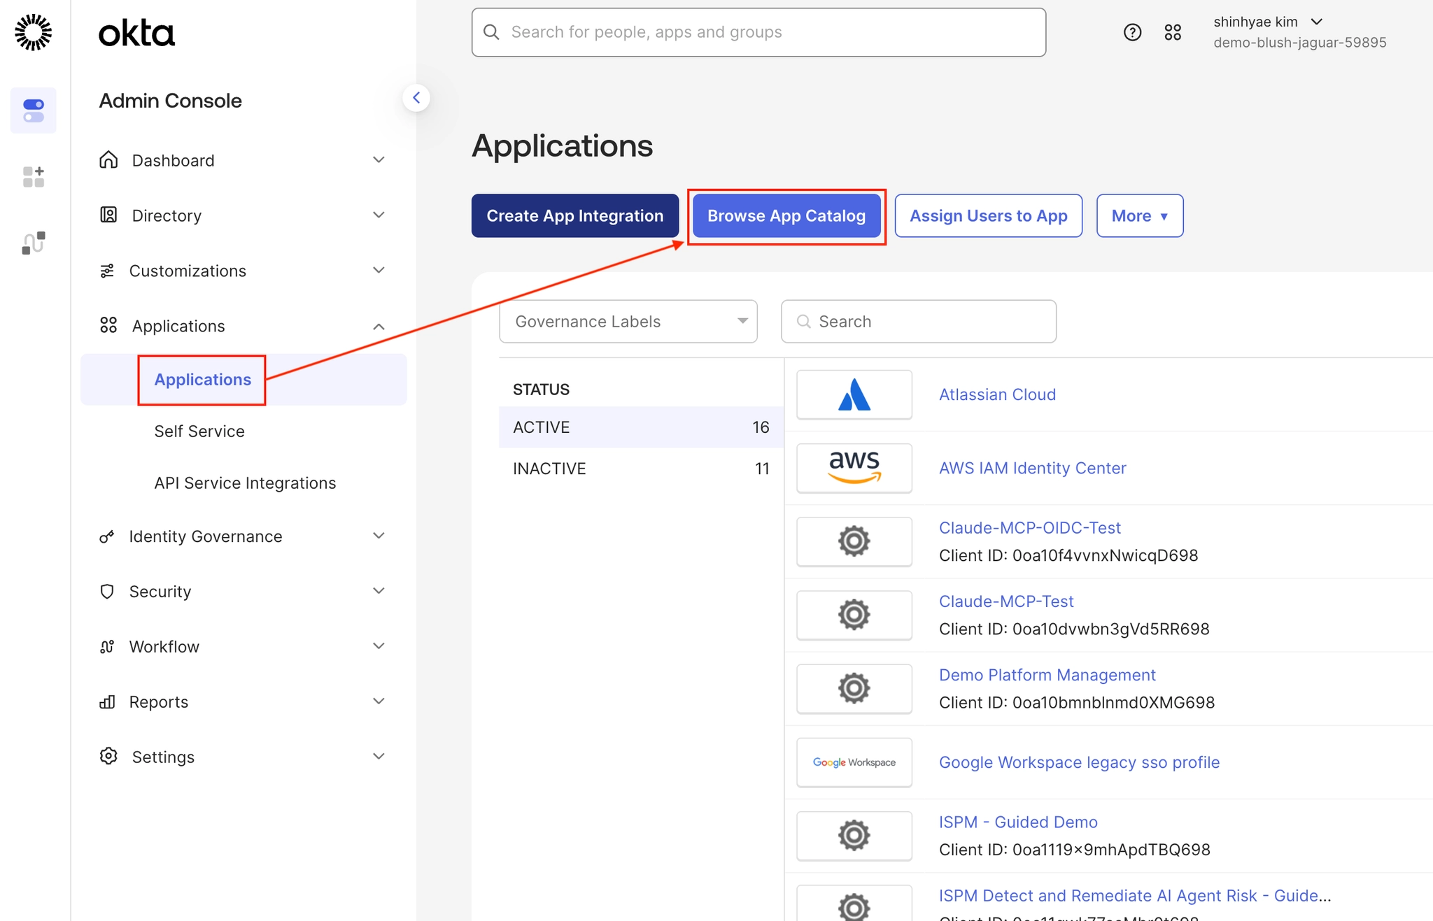Open the help question mark icon

[1132, 32]
